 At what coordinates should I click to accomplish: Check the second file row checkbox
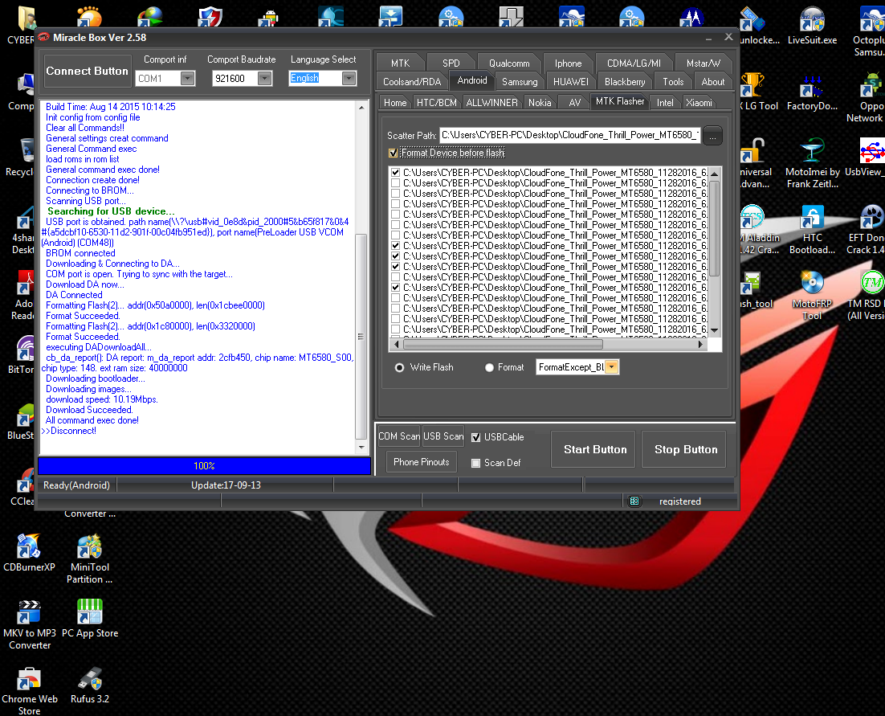pos(396,183)
